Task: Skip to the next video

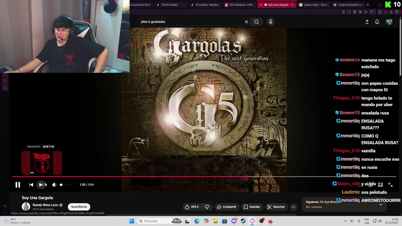Action: 41,185
